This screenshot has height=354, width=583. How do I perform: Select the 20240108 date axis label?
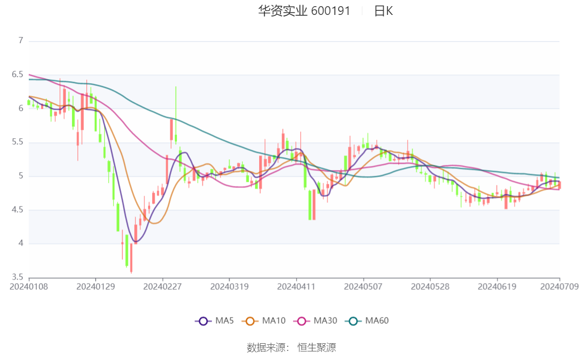click(x=29, y=287)
